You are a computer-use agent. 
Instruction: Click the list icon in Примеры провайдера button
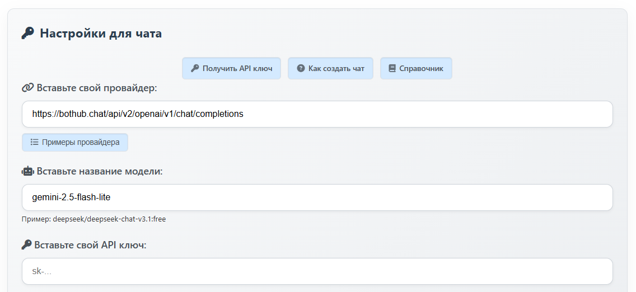coord(35,142)
